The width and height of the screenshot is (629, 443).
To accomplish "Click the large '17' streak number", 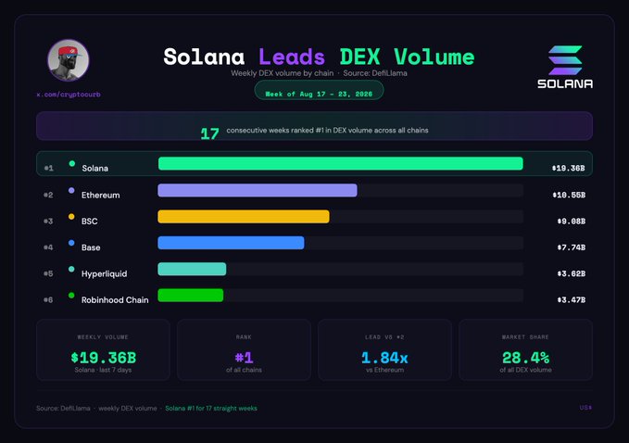I will coord(209,133).
